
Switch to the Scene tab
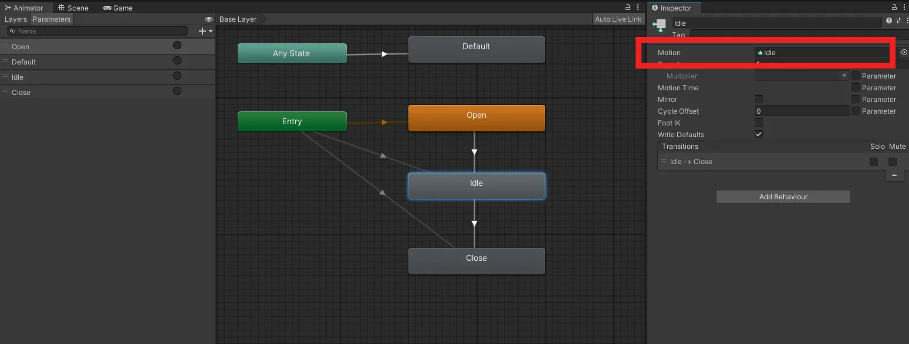74,8
